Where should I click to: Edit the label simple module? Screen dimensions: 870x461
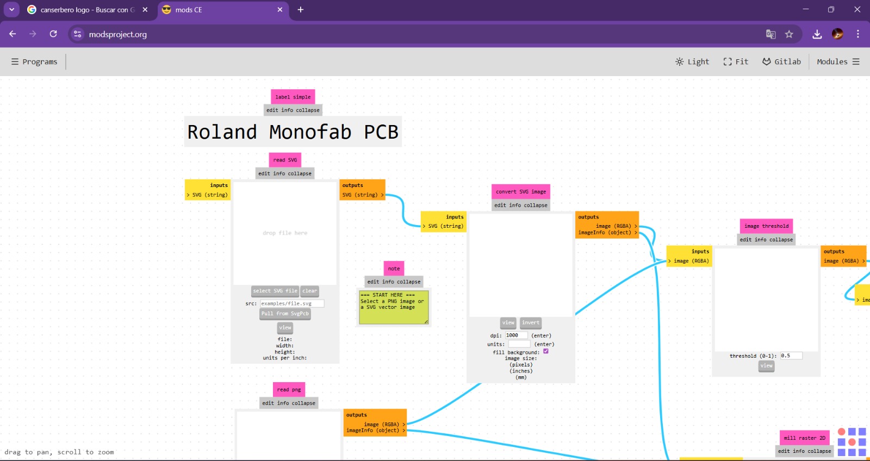(x=272, y=110)
